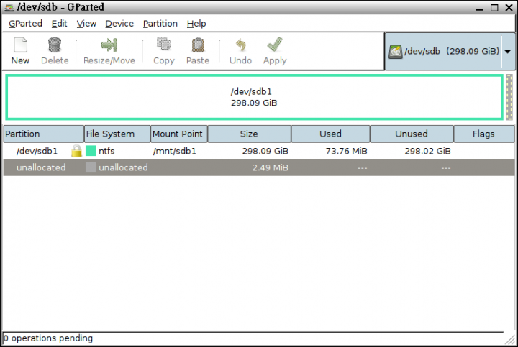Open the device selector dropdown arrow
Viewport: 518px width, 347px height.
tap(508, 52)
